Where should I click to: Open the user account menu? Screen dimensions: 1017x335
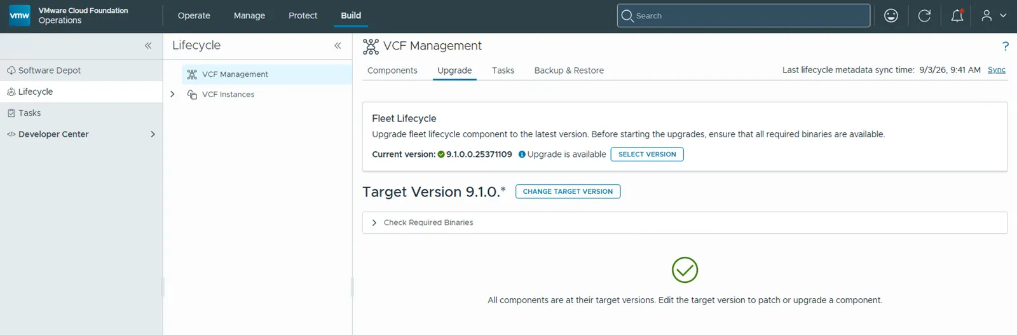tap(994, 15)
